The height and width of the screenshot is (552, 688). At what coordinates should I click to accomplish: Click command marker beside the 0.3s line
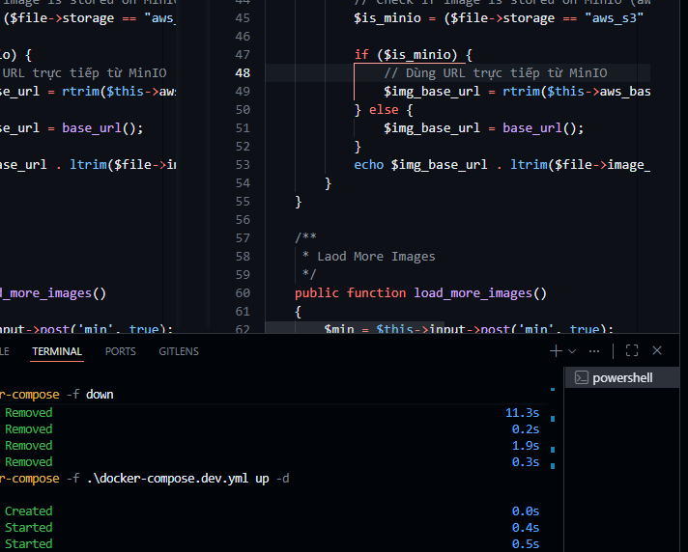tap(551, 462)
